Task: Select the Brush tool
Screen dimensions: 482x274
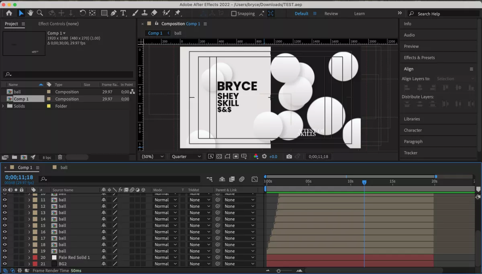Action: pyautogui.click(x=135, y=12)
